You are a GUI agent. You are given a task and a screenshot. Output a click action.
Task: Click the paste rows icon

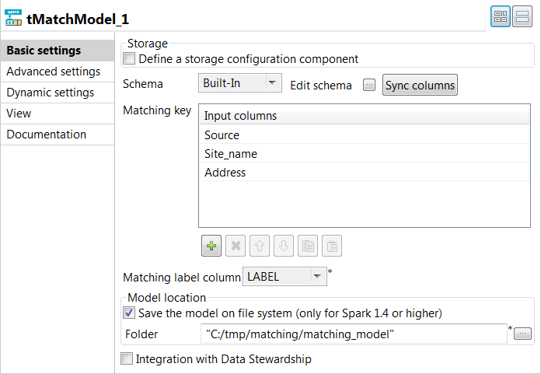(332, 246)
